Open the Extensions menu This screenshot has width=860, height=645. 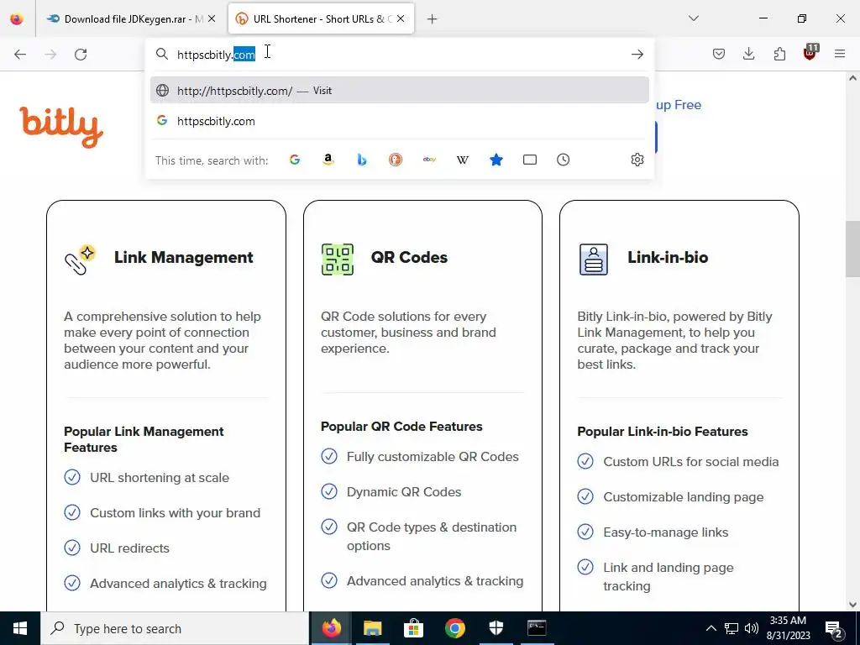[779, 55]
